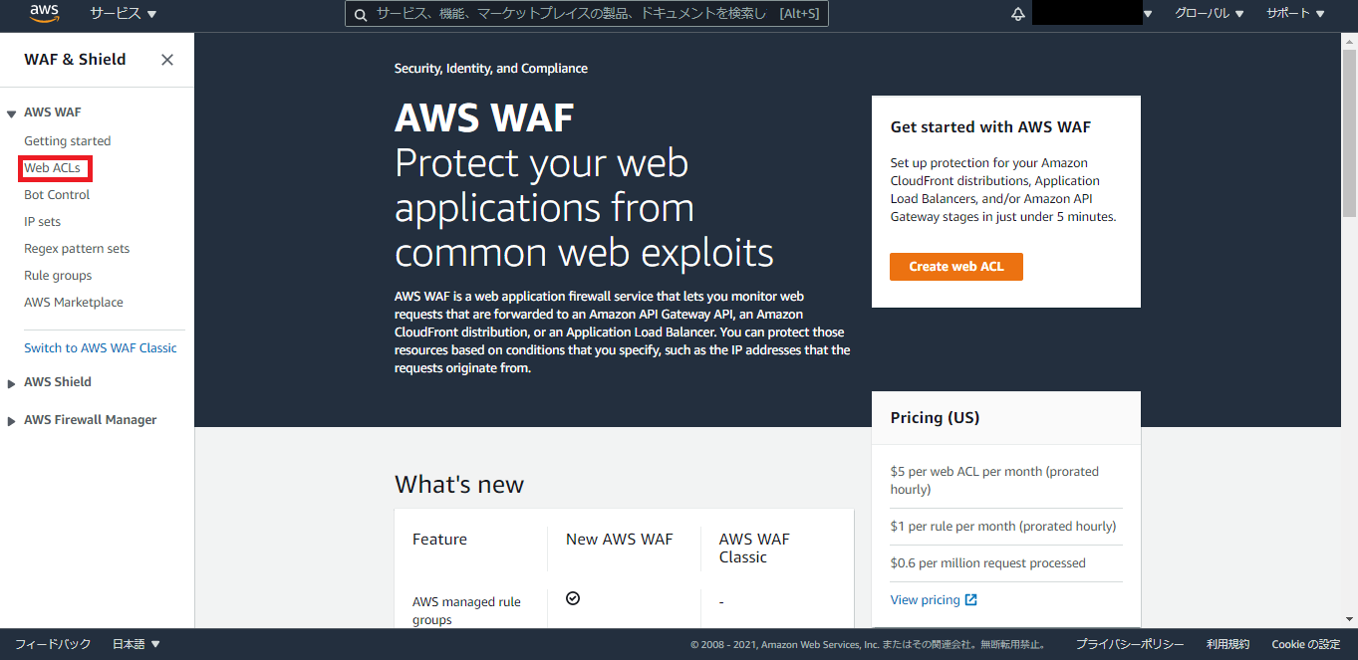This screenshot has width=1358, height=660.
Task: Click 'Security, Identity, and Compliance' breadcrumb text
Action: pyautogui.click(x=491, y=69)
